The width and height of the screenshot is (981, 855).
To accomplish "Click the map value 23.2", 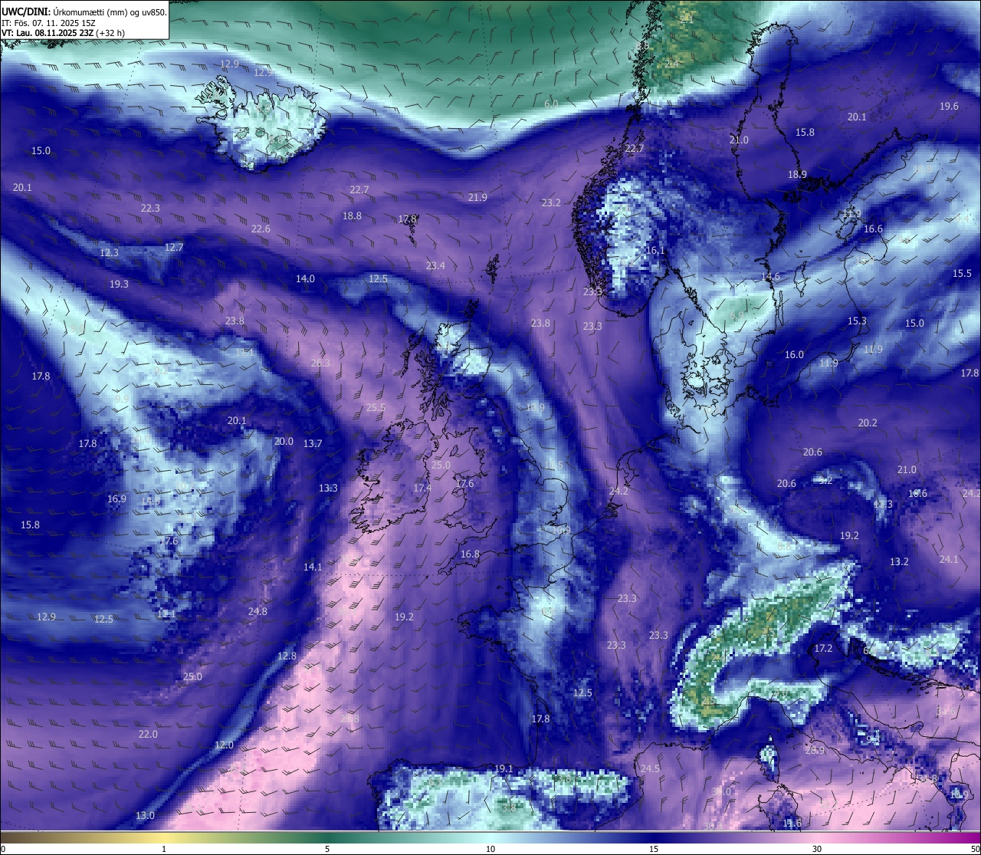I will pos(551,202).
